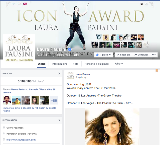Toggle the Segui già follow button
Viewport: 160px width, 145px height.
click(123, 55)
